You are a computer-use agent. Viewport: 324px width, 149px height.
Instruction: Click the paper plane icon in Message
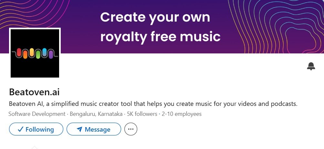(x=79, y=129)
